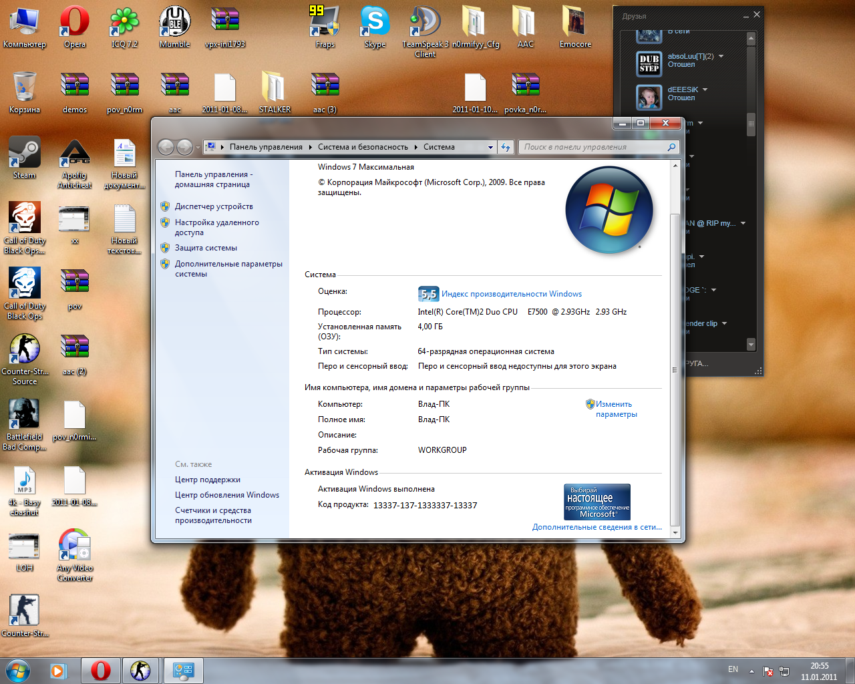This screenshot has width=855, height=684.
Task: Focus the Поиск в панели управления field
Action: 599,147
